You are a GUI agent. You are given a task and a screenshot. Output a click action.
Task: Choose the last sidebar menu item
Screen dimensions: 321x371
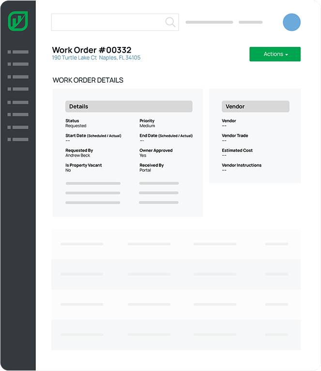18,139
